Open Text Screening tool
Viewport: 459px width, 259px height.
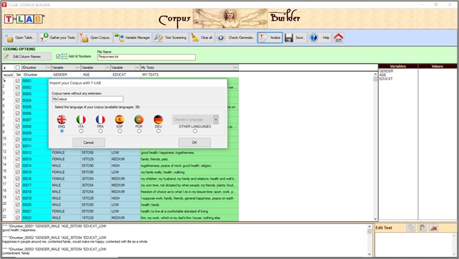coord(171,38)
